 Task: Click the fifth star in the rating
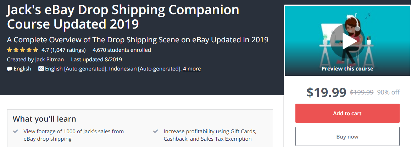pos(36,50)
